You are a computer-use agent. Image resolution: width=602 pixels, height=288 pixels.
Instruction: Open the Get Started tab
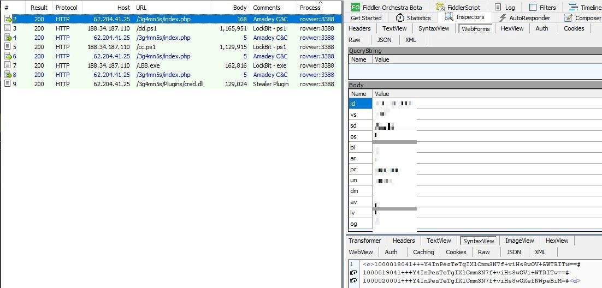pos(366,18)
